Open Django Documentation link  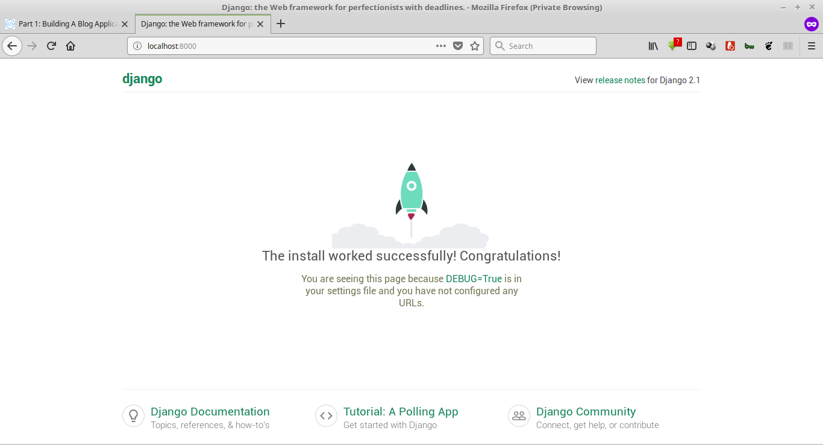(210, 412)
